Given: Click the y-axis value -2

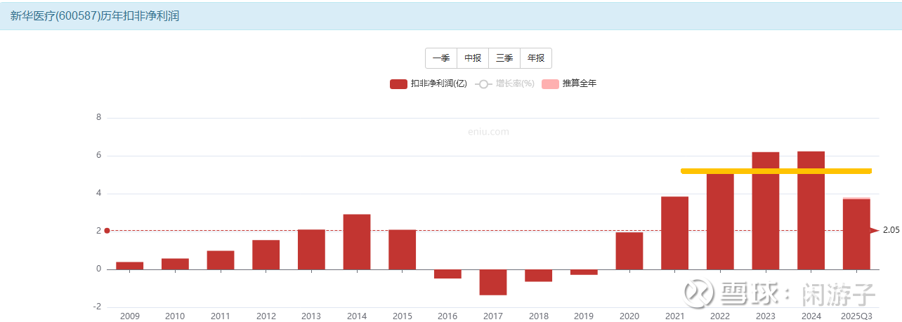Looking at the screenshot, I should [x=98, y=307].
